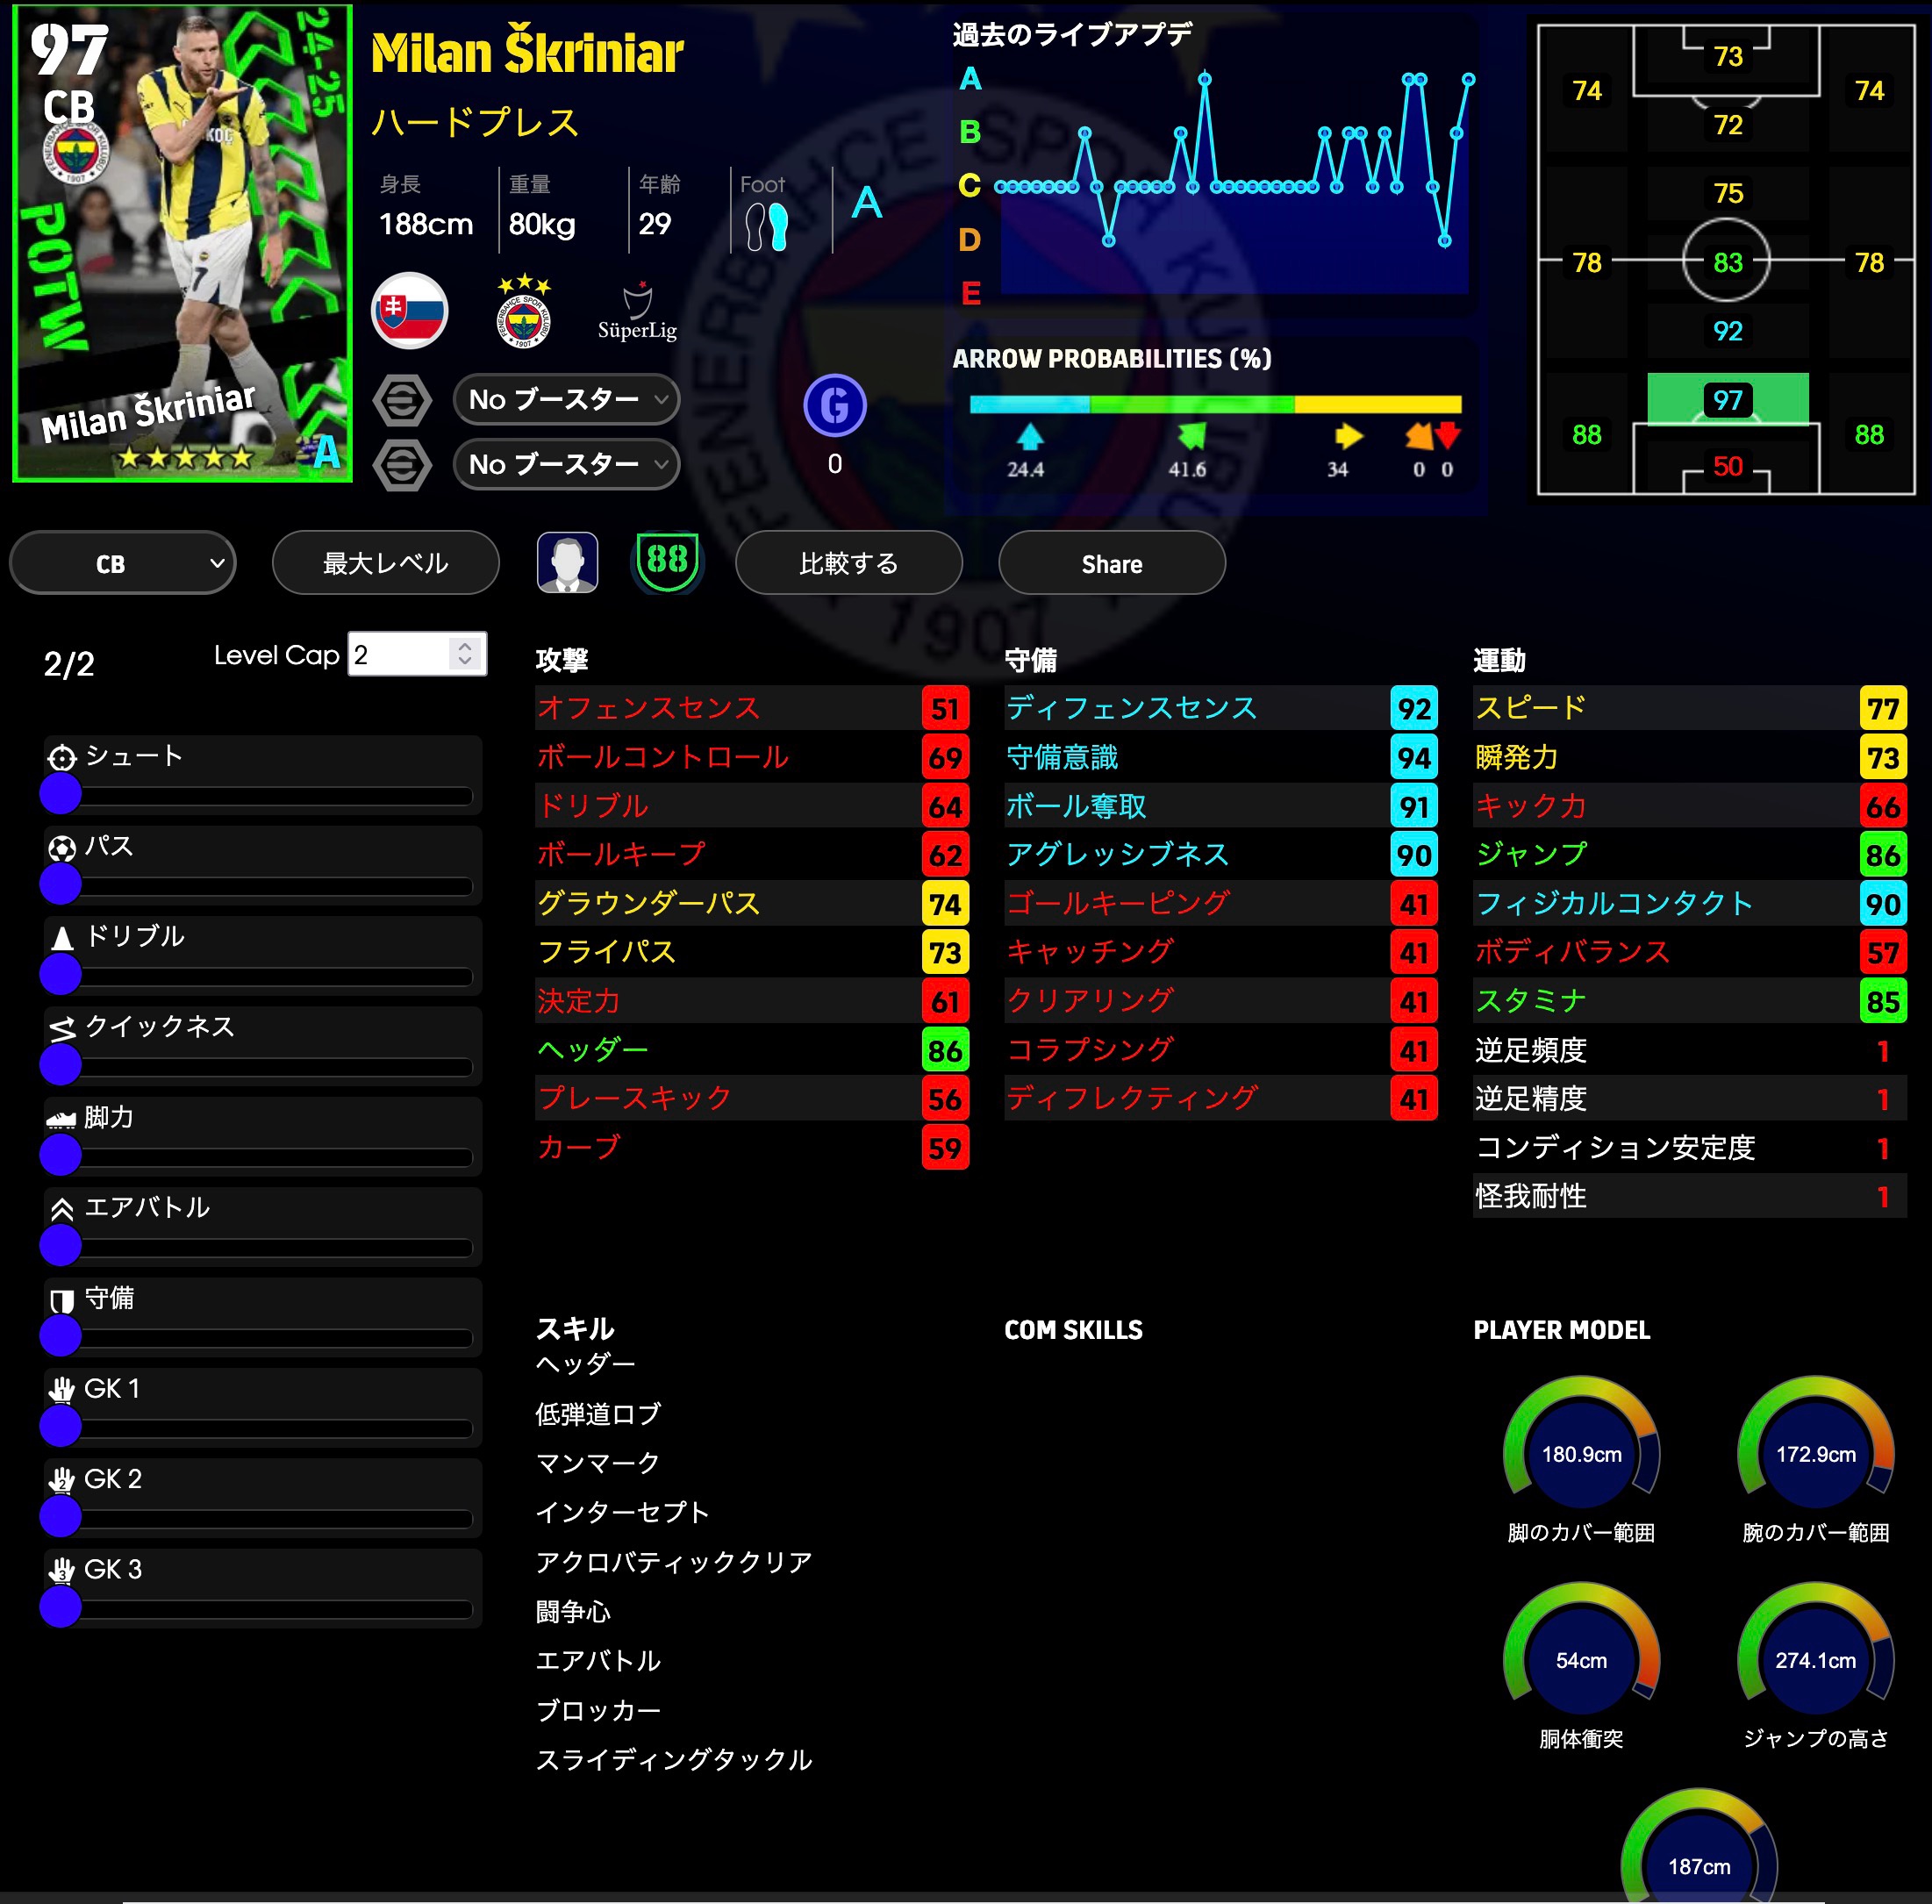This screenshot has width=1932, height=1904.
Task: Click the ブロッカー skill entry
Action: pos(598,1710)
